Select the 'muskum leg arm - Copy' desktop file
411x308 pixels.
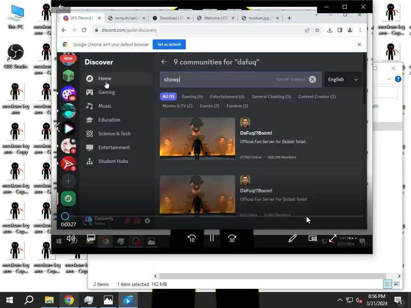click(x=16, y=139)
